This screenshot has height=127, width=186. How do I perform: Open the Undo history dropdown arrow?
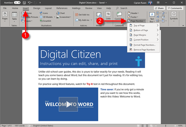click(x=32, y=3)
